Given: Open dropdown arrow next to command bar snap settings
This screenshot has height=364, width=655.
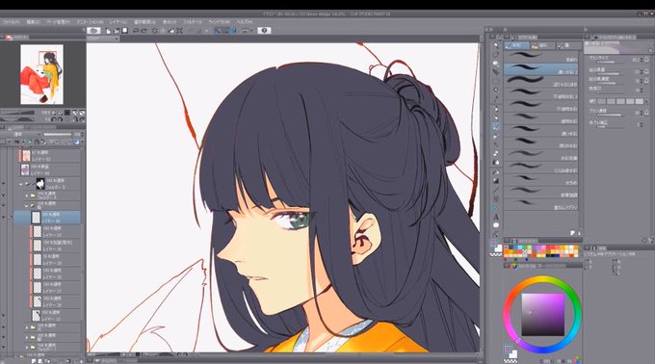Looking at the screenshot, I should [x=252, y=31].
